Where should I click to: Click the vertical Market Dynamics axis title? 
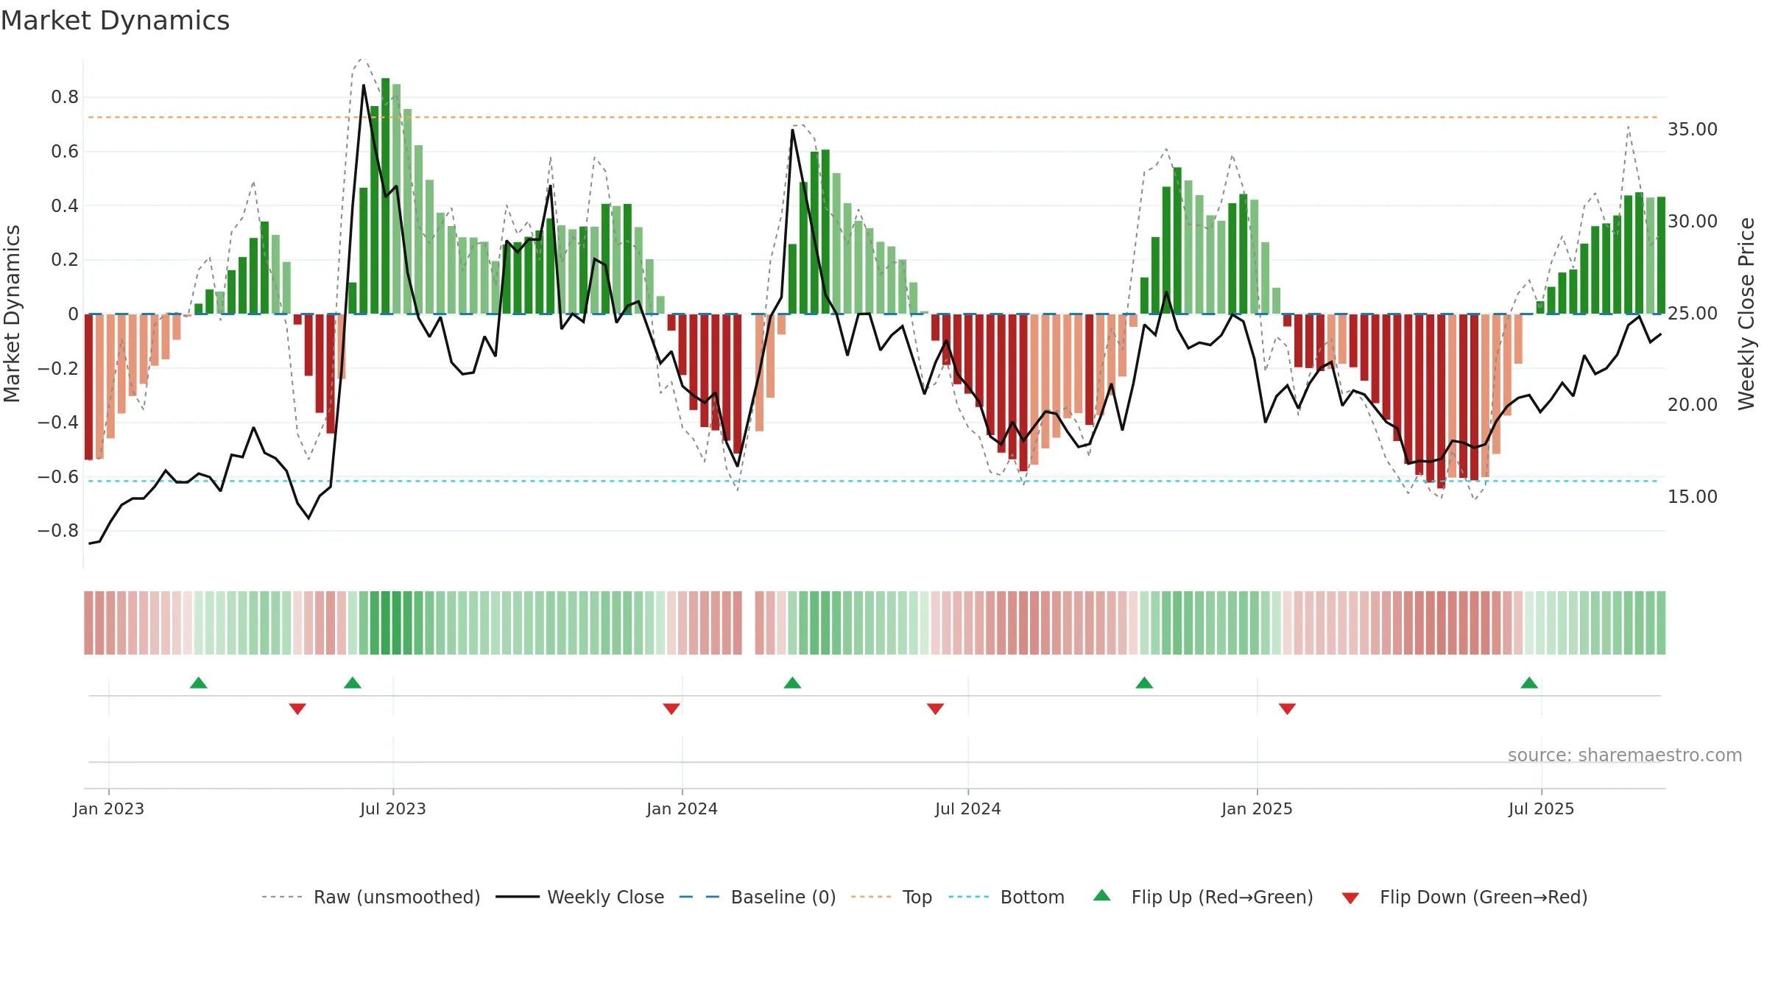[12, 314]
